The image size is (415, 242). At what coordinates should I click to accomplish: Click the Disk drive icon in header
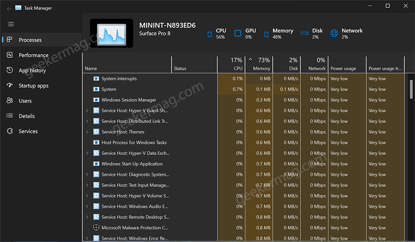tap(305, 33)
